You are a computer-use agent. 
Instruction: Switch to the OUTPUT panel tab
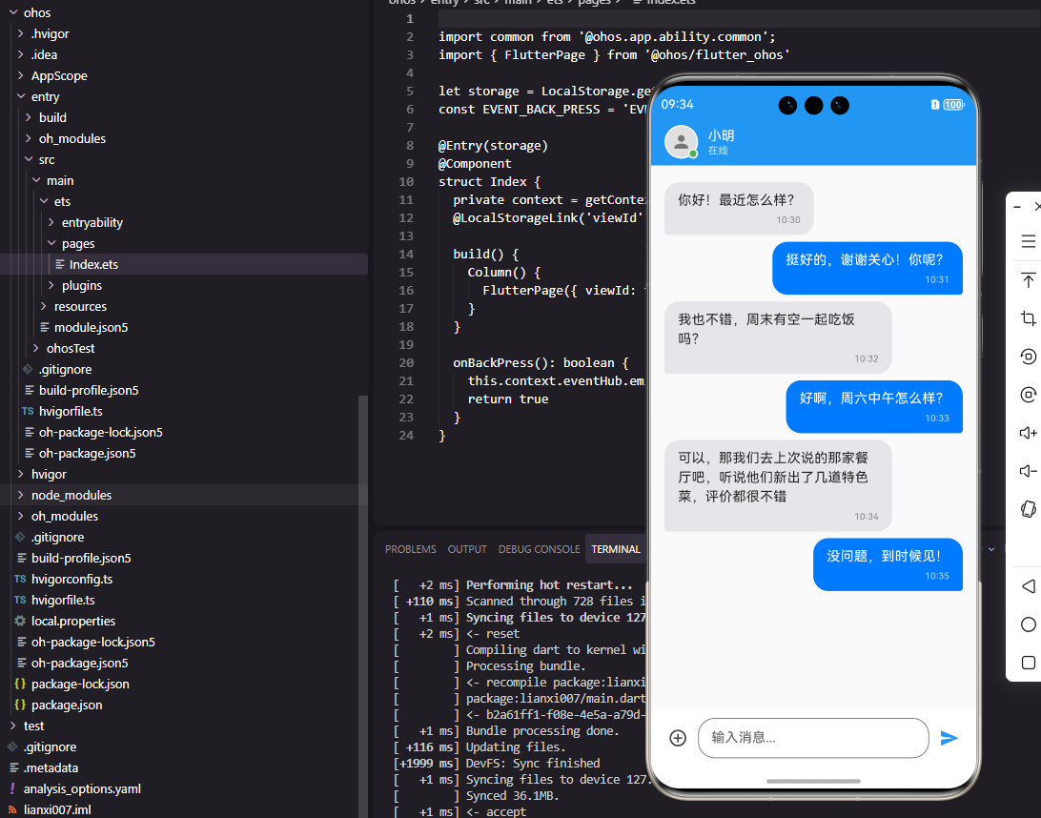pos(467,549)
